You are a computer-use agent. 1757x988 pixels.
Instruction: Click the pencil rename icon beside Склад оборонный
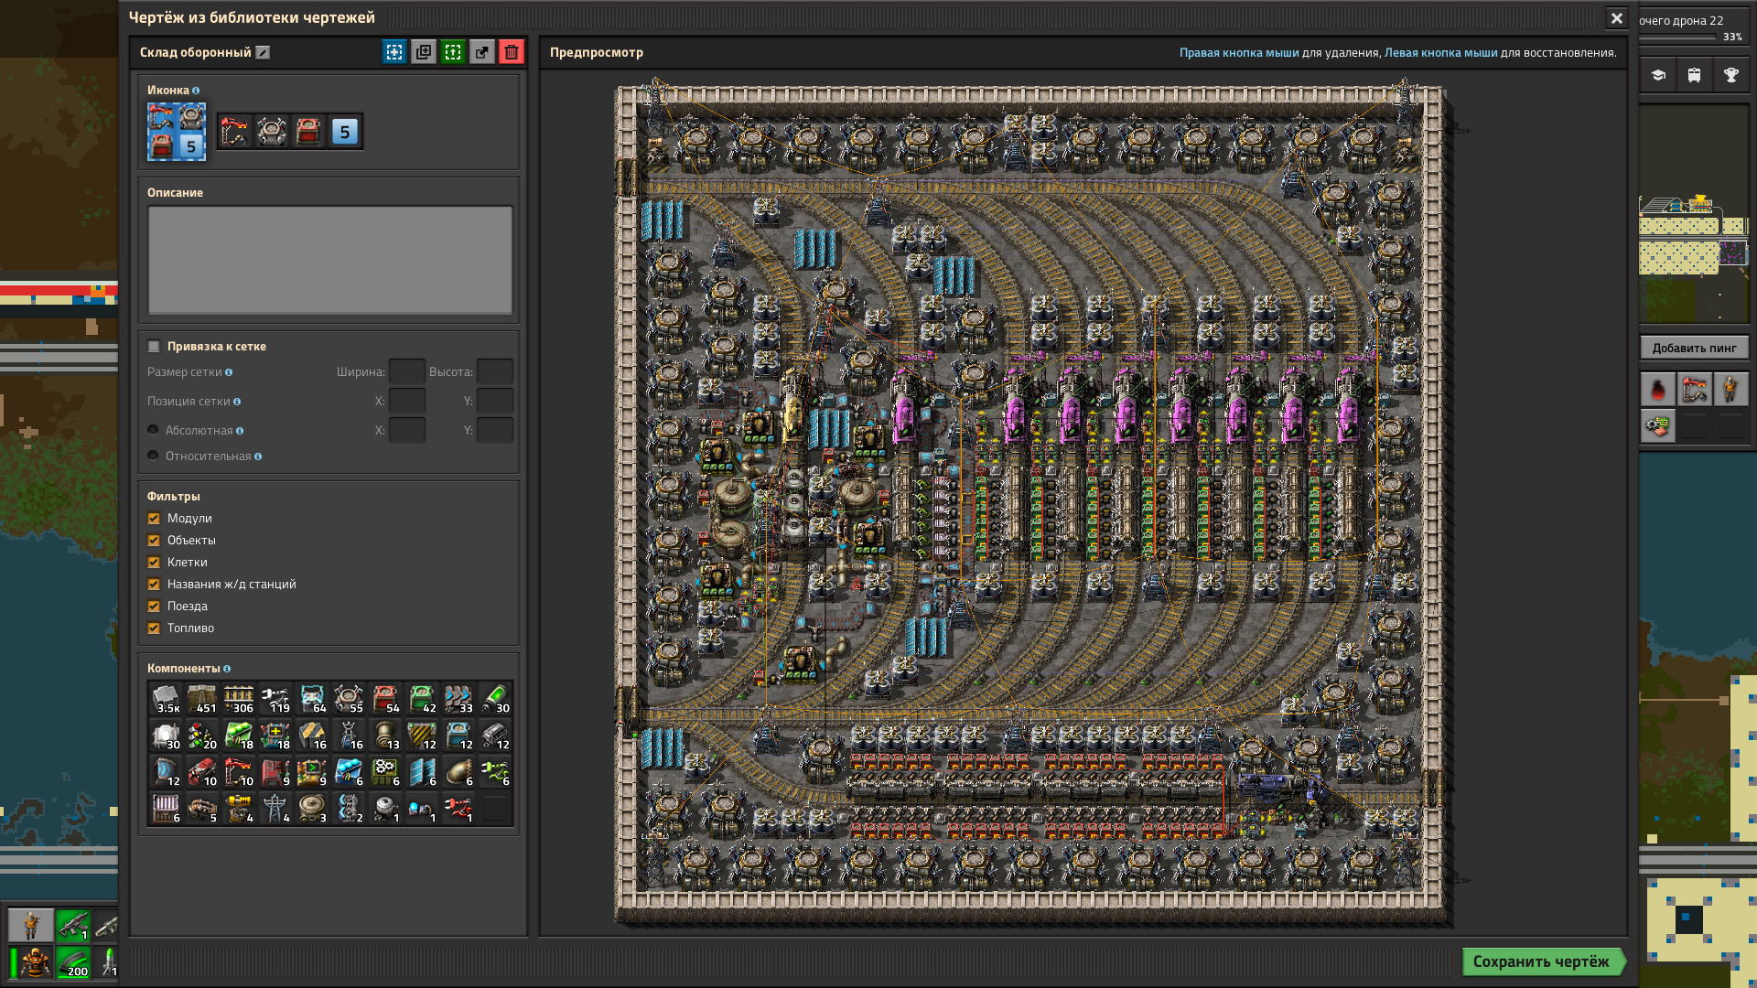pos(263,52)
